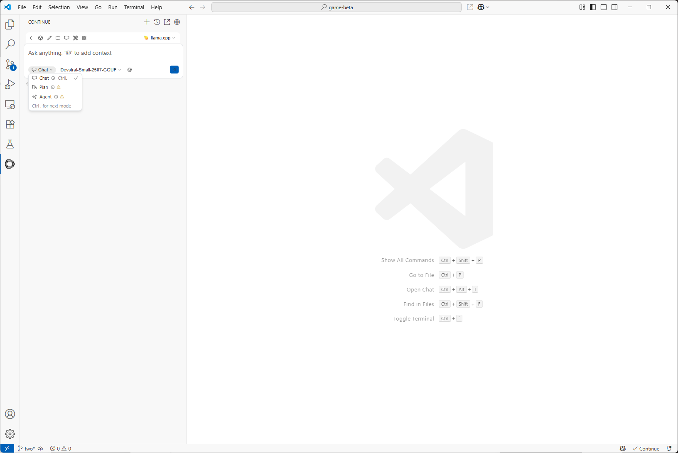The image size is (678, 453).
Task: Open Source Control view with badge
Action: tap(10, 64)
